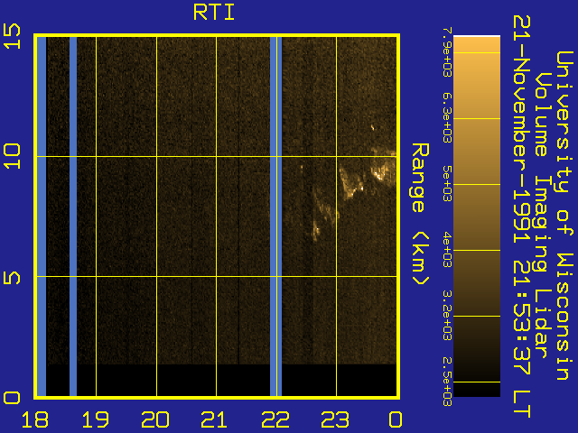578x433 pixels.
Task: Click the Range (km) axis title
Action: (420, 215)
